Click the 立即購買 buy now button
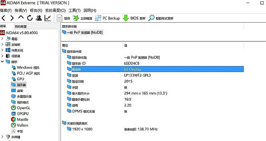Screen dimensions: 266x141 click(82, 18)
